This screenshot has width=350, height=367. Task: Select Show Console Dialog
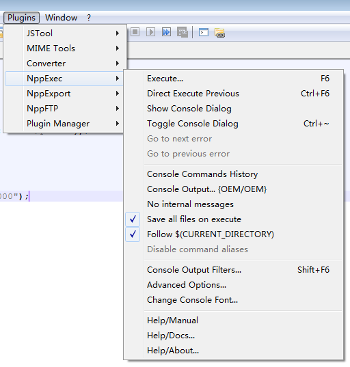pos(233,109)
